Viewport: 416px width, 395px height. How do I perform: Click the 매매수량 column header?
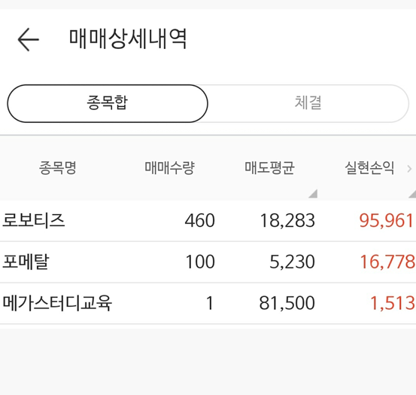coord(170,168)
